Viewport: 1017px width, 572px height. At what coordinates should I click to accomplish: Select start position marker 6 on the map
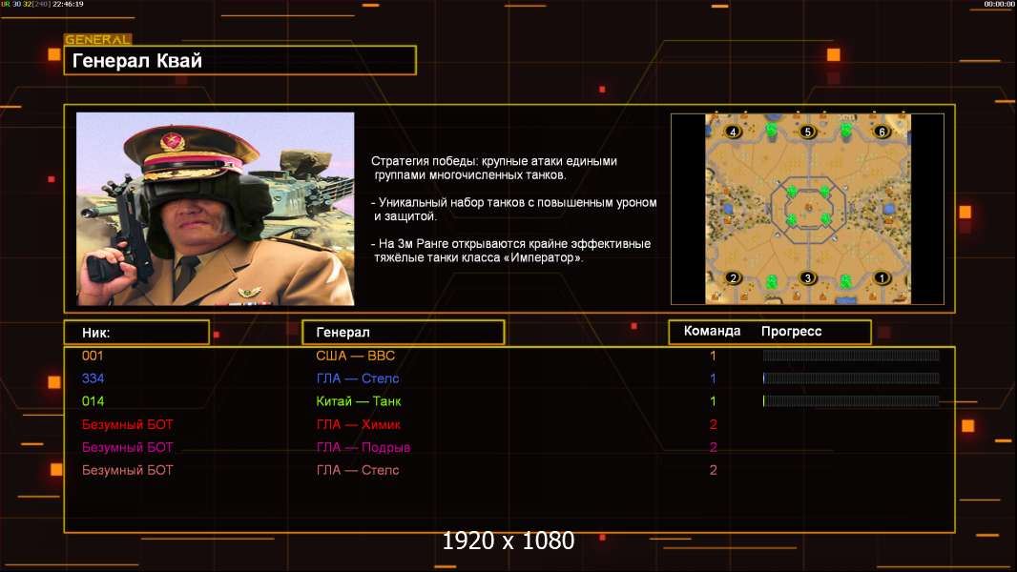tap(882, 132)
